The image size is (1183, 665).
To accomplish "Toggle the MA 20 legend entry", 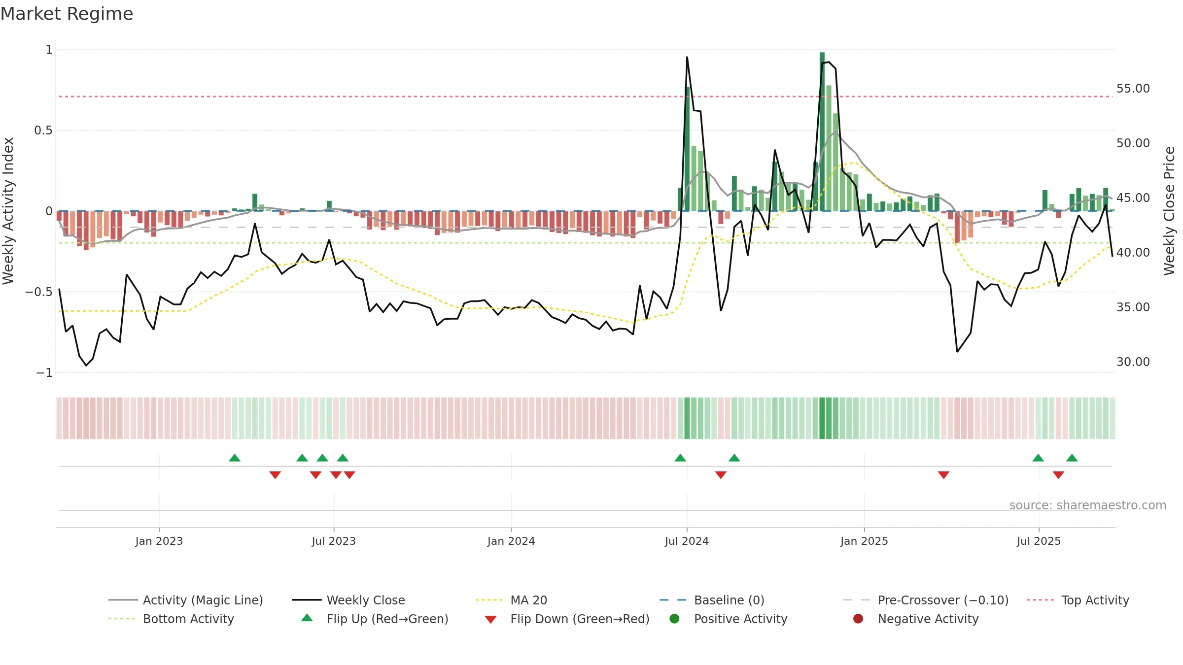I will pos(511,600).
